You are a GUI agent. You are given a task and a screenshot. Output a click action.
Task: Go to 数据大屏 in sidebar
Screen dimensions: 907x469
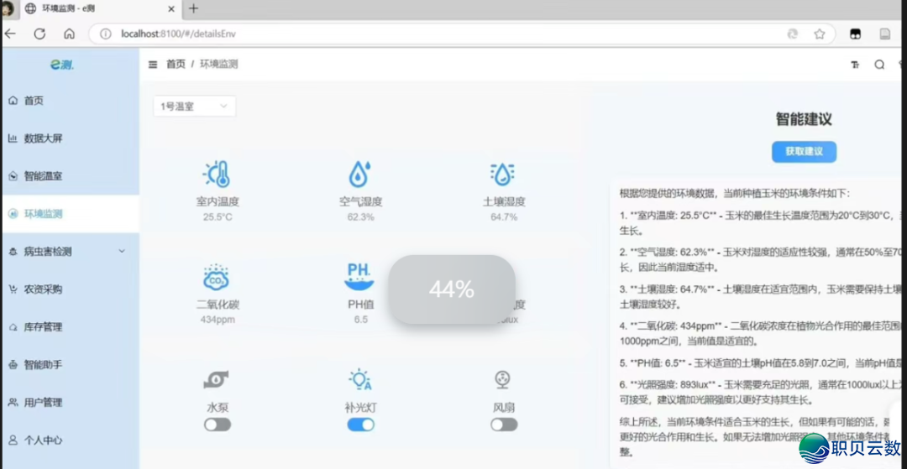tap(43, 138)
